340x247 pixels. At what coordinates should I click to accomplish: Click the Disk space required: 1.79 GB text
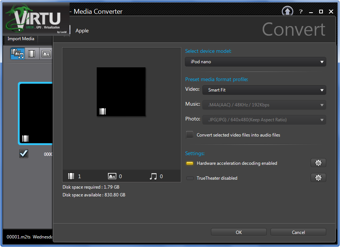click(91, 187)
